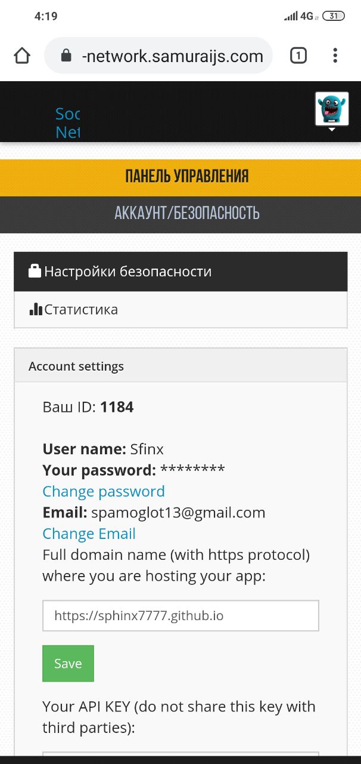Open the Настройки безопасности menu item
The width and height of the screenshot is (361, 764).
coord(127,272)
